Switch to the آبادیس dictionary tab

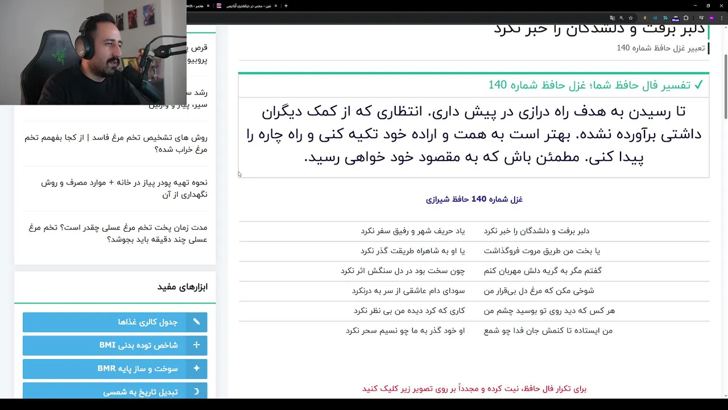click(247, 6)
